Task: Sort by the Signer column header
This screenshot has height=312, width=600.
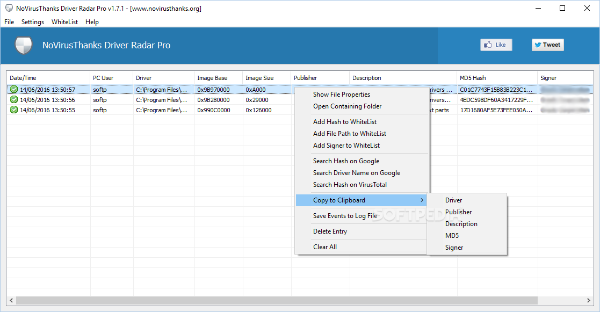Action: tap(566, 78)
